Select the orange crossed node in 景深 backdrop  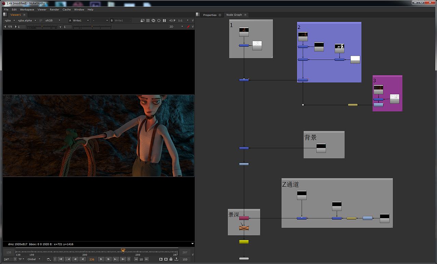[x=244, y=228]
